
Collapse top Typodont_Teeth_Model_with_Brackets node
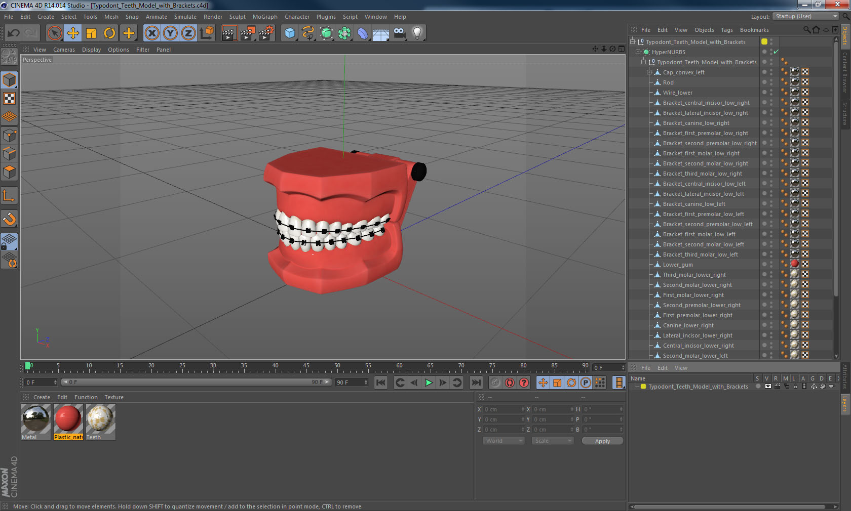632,41
